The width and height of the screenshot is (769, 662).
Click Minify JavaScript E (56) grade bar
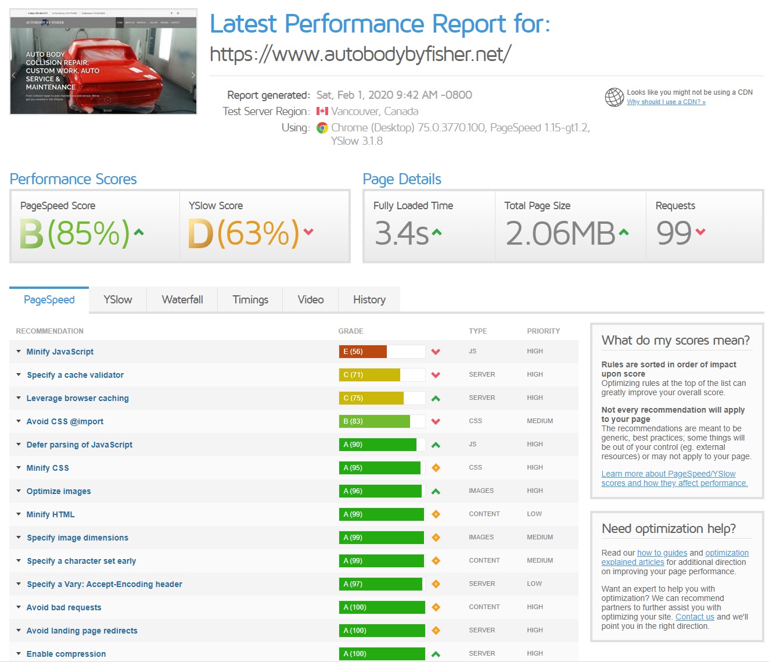382,352
